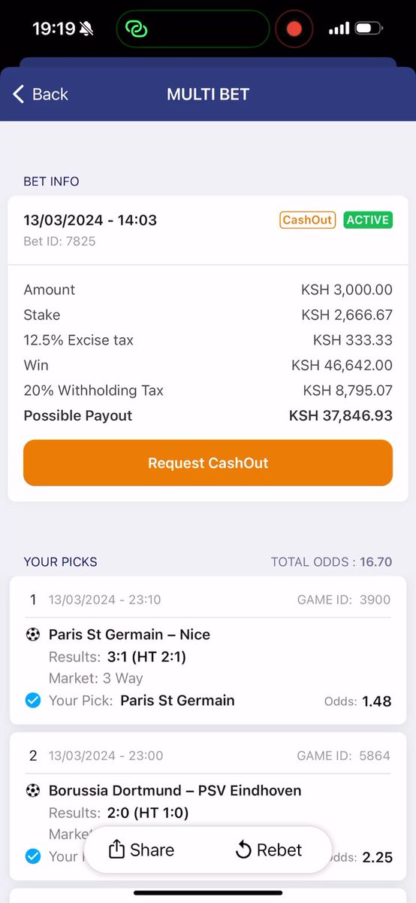Tap the Possible Payout amount KSH 37,846.93
The image size is (416, 903).
[x=341, y=415]
